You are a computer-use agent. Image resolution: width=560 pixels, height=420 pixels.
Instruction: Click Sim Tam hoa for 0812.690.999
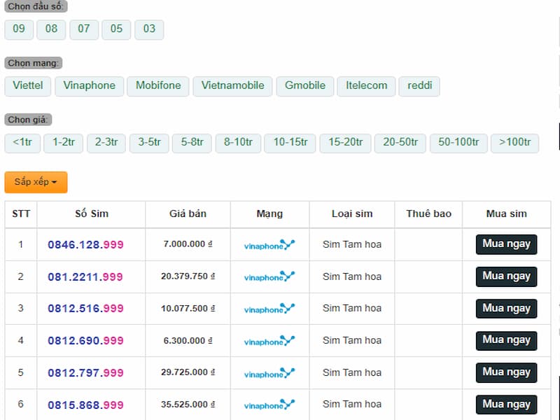click(352, 340)
